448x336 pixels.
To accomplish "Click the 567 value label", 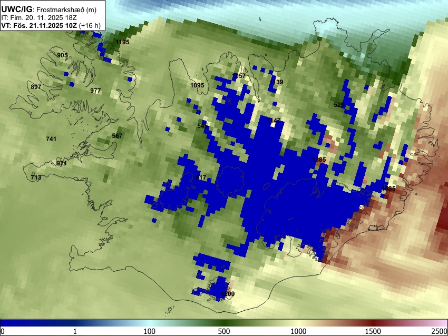I will point(117,136).
